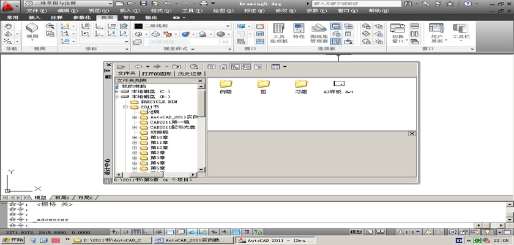The height and width of the screenshot is (245, 514).
Task: Toggle Ortho mode in the status bar
Action: [148, 232]
